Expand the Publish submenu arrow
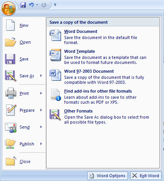Viewport: 164px width, 181px height. (41, 144)
